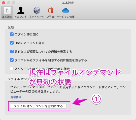136x120 pixels.
Task: Click the red close window button
Action: [4, 3]
